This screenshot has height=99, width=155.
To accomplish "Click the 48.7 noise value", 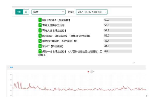I will 107,41.
